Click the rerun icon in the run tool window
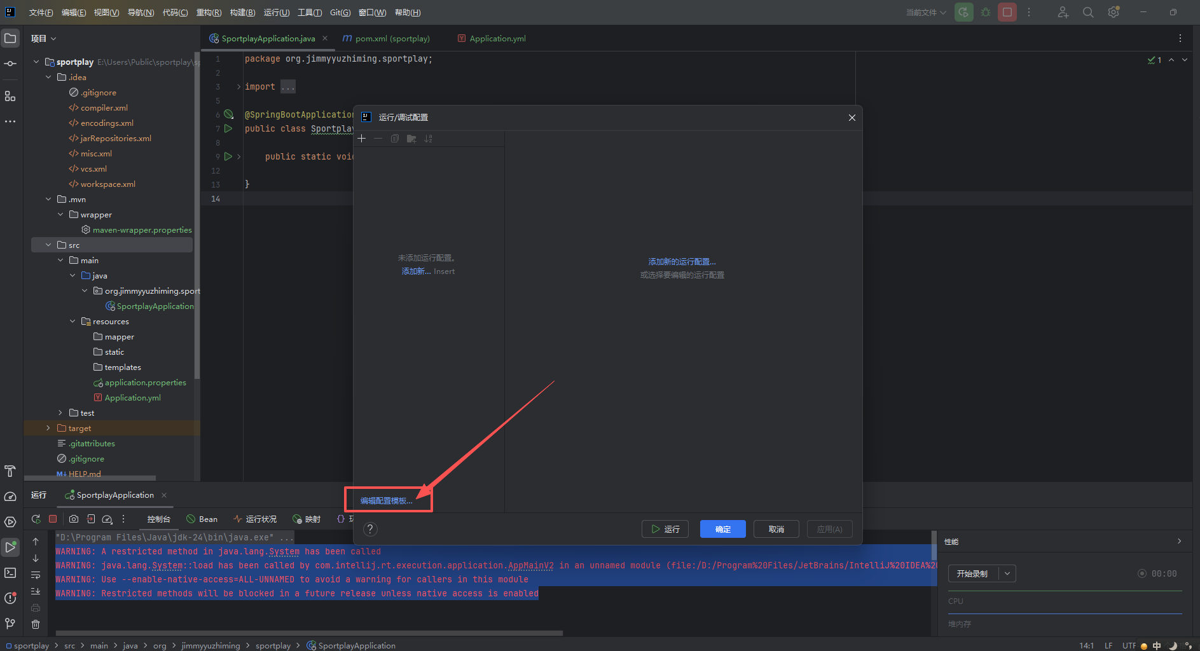 36,519
